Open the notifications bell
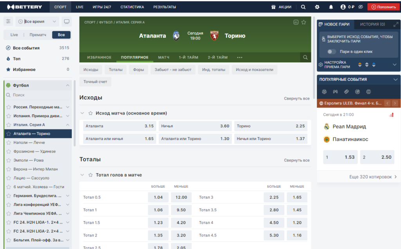This screenshot has width=401, height=249. (331, 7)
